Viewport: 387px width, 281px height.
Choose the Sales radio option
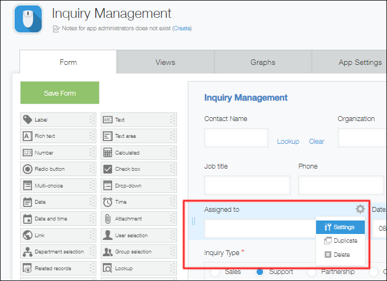[x=215, y=272]
